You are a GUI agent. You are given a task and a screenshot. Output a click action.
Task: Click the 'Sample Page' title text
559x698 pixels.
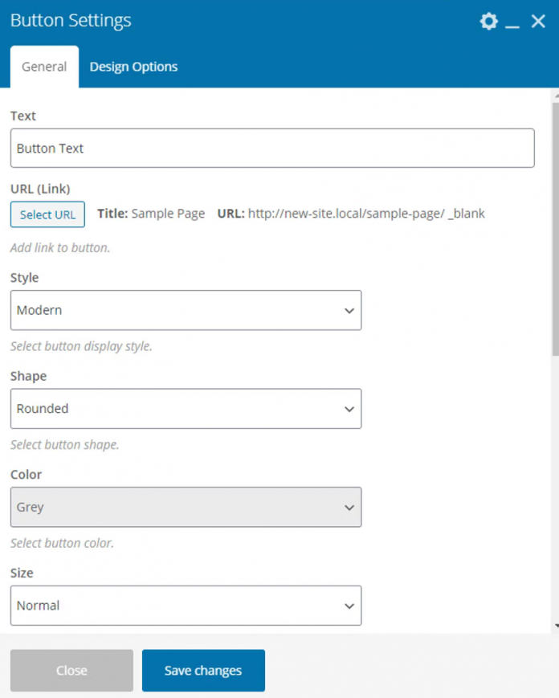[x=168, y=214]
